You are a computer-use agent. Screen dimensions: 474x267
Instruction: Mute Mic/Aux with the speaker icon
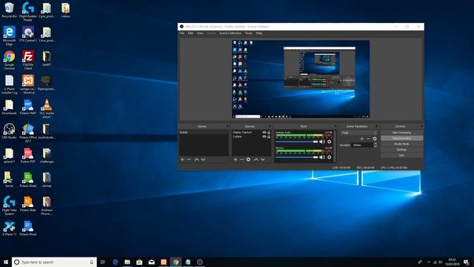coord(322,157)
